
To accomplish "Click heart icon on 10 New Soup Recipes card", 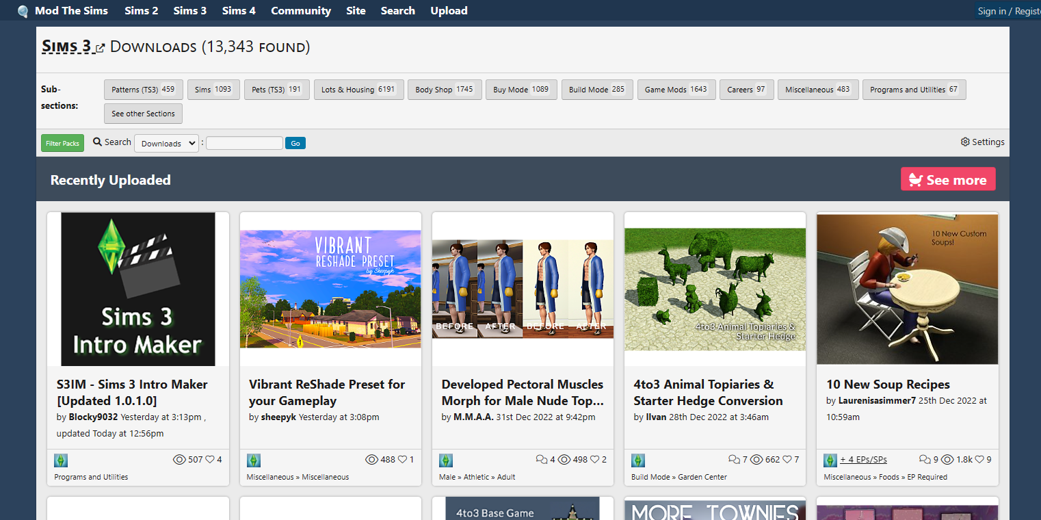I will [979, 460].
